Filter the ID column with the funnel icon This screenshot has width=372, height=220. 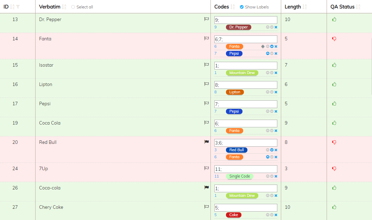tap(18, 7)
